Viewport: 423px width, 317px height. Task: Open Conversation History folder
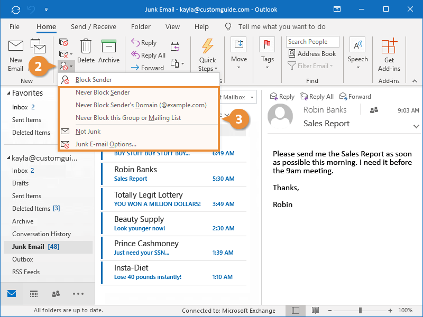coord(41,234)
